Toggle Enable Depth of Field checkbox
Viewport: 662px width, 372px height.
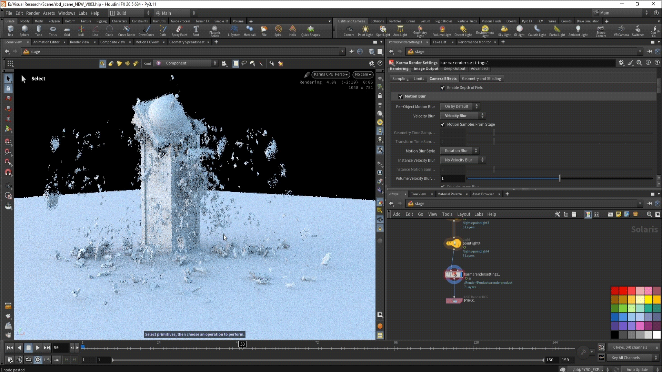(x=443, y=88)
